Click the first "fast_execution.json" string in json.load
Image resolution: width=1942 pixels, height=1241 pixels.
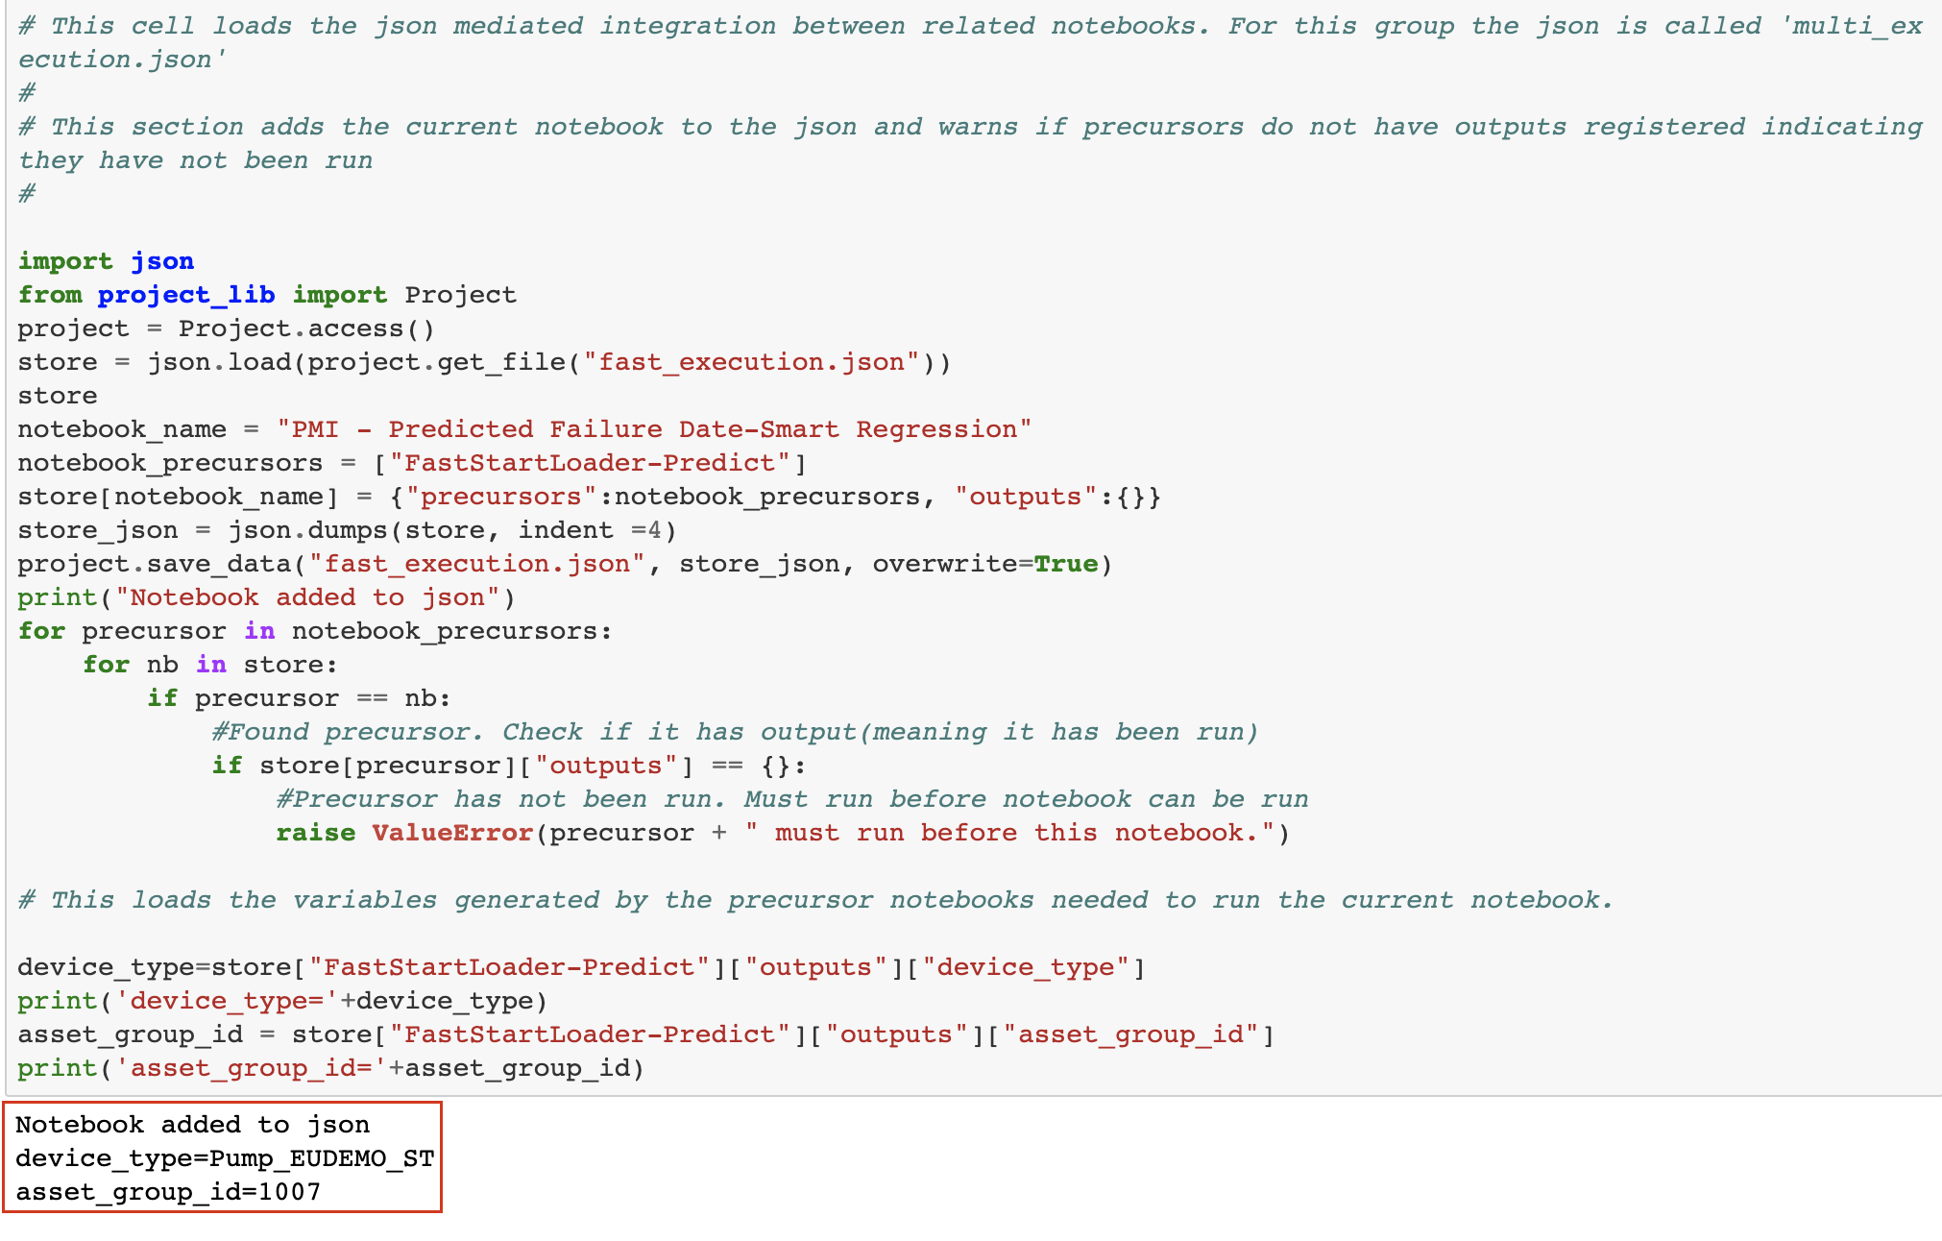point(751,362)
